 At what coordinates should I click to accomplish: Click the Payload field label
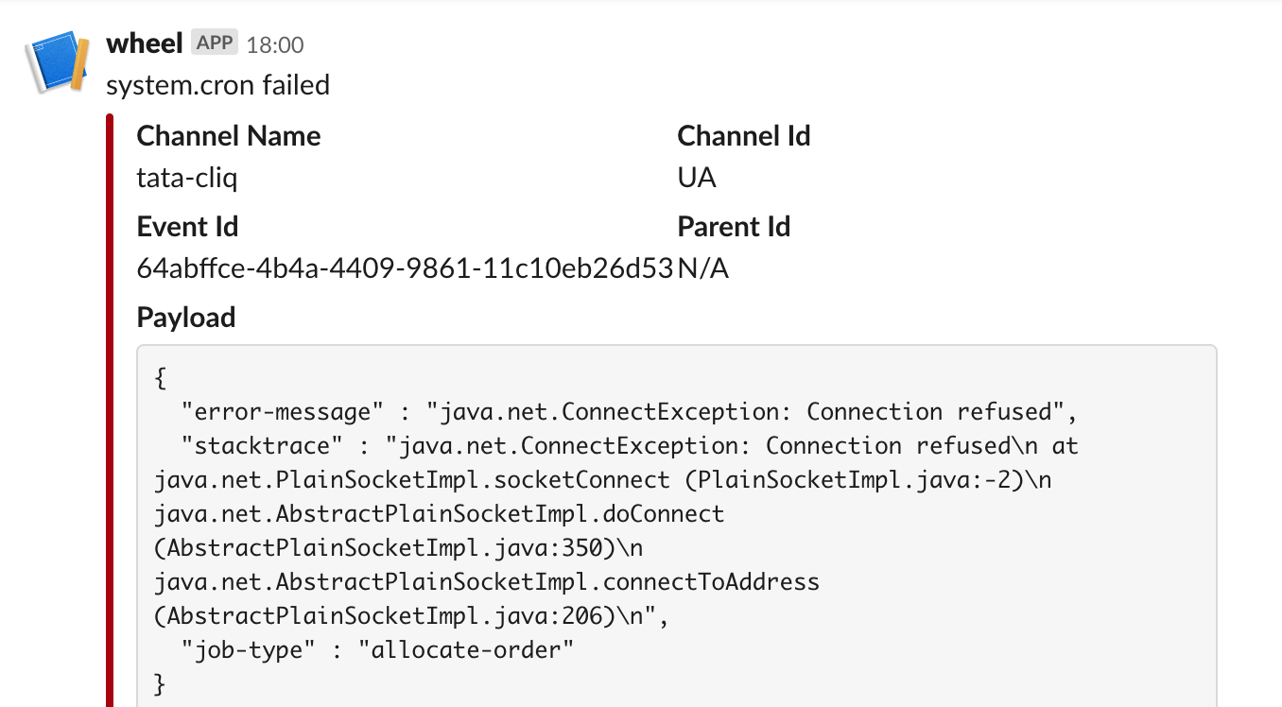(186, 318)
